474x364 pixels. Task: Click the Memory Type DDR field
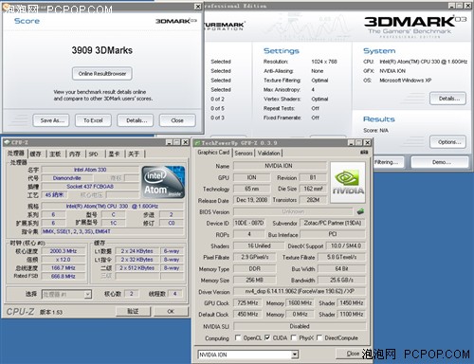click(x=255, y=268)
